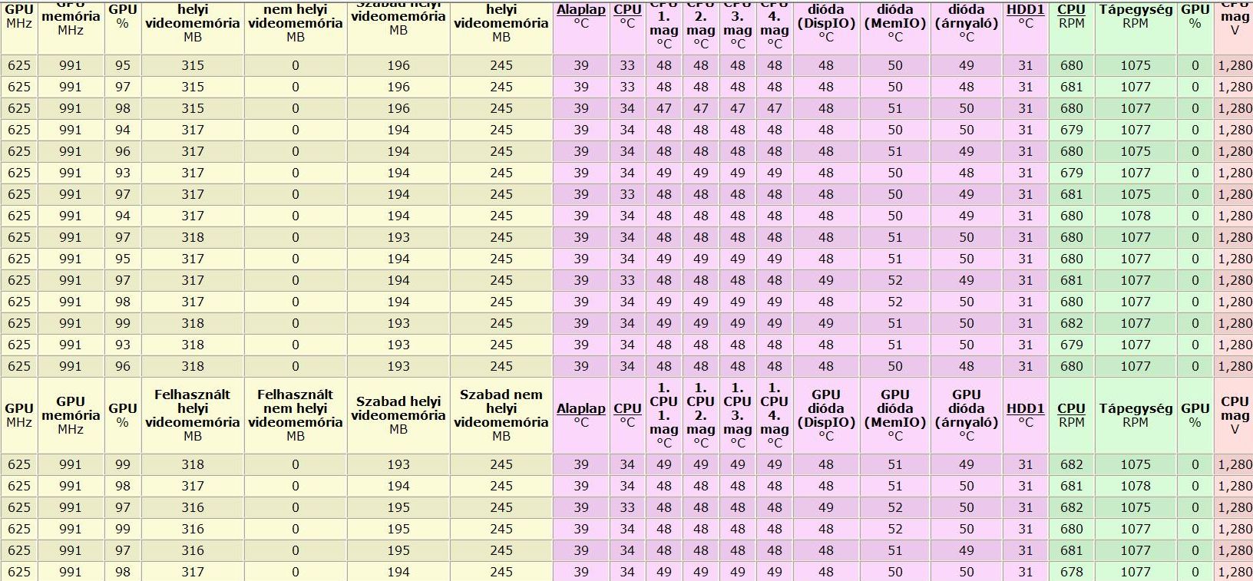Select 'Tápegység RPM' lower header cell
This screenshot has width=1253, height=581.
[1136, 415]
